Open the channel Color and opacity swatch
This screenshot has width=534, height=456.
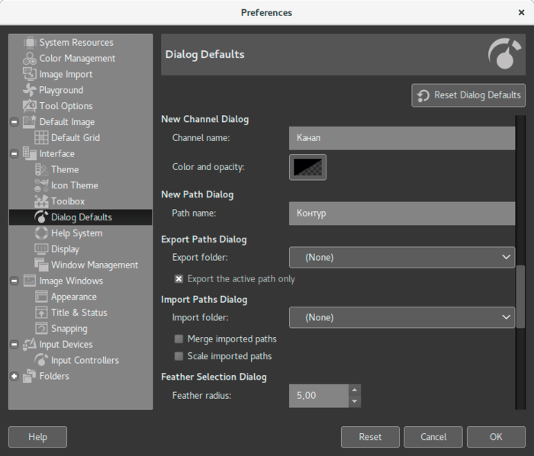pos(307,167)
